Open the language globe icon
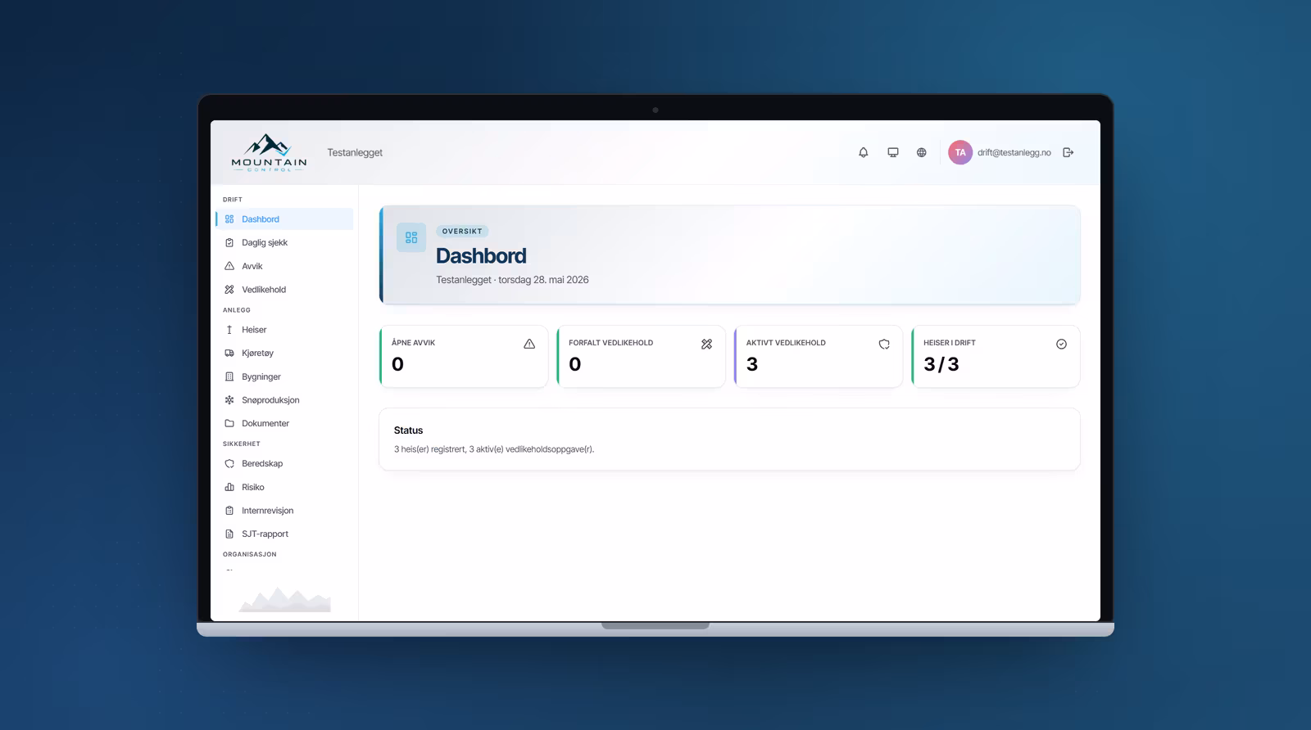The image size is (1311, 730). [922, 152]
